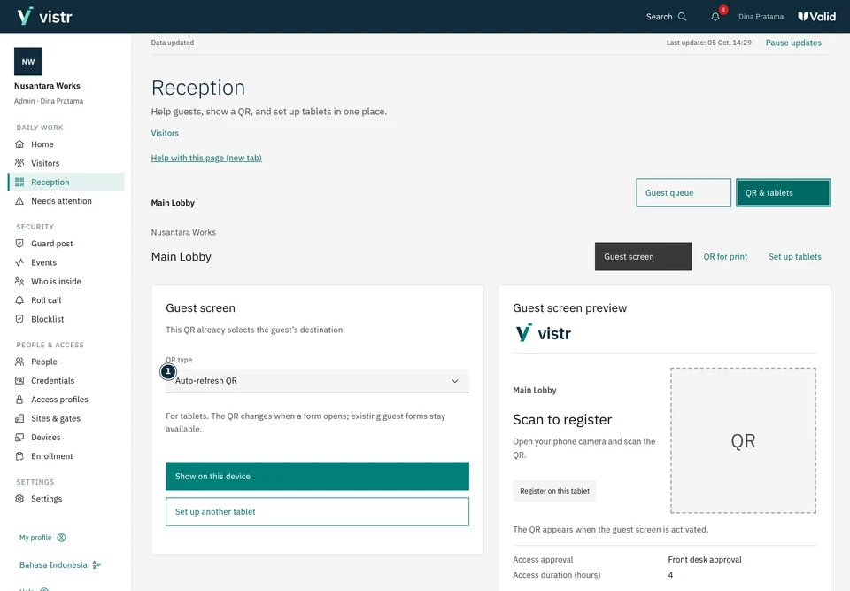Click Set up another tablet button
This screenshot has width=850, height=591.
[317, 512]
